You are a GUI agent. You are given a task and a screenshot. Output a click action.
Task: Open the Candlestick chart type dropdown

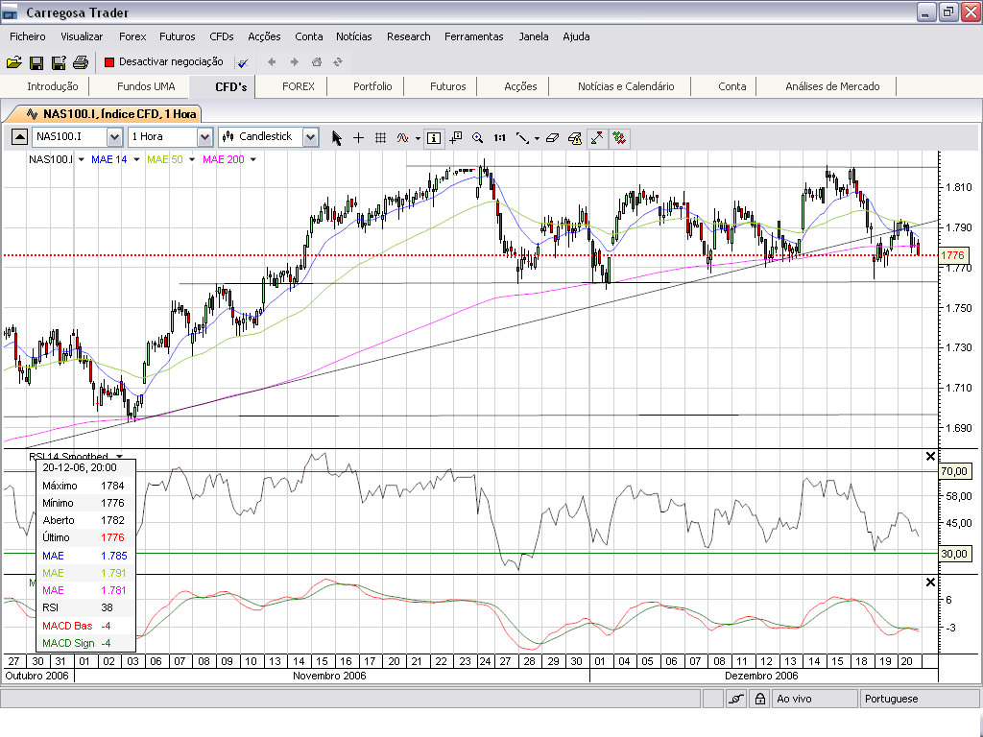click(309, 137)
